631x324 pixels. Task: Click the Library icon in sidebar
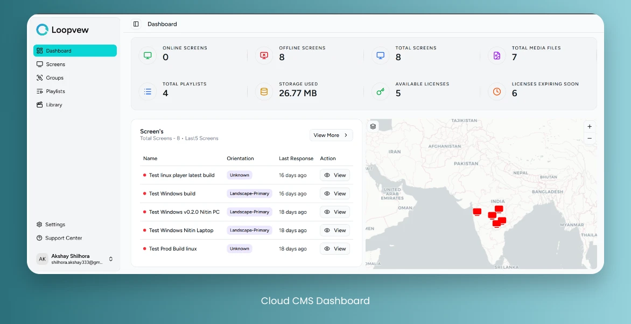pos(39,105)
